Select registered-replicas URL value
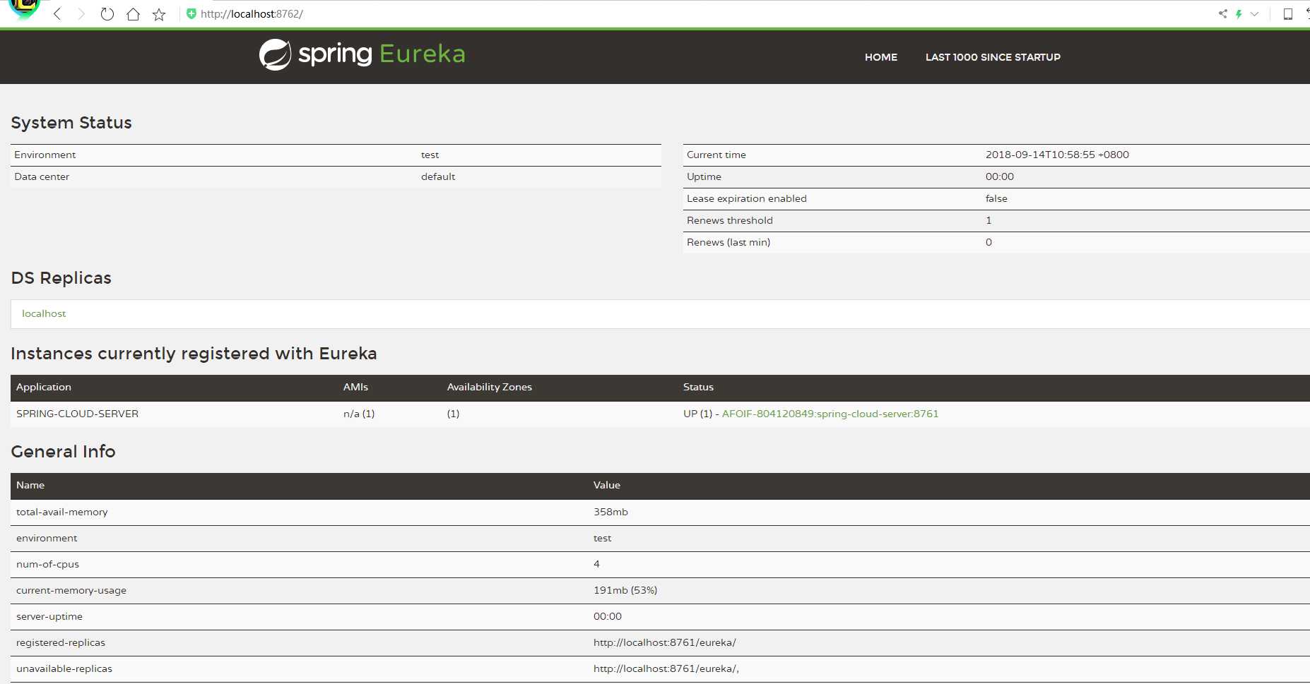 point(664,642)
